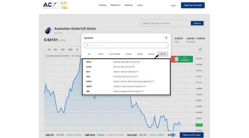The image size is (249, 138).
Task: Choose the HERO Global X Video Games ETF
Action: (x=126, y=86)
